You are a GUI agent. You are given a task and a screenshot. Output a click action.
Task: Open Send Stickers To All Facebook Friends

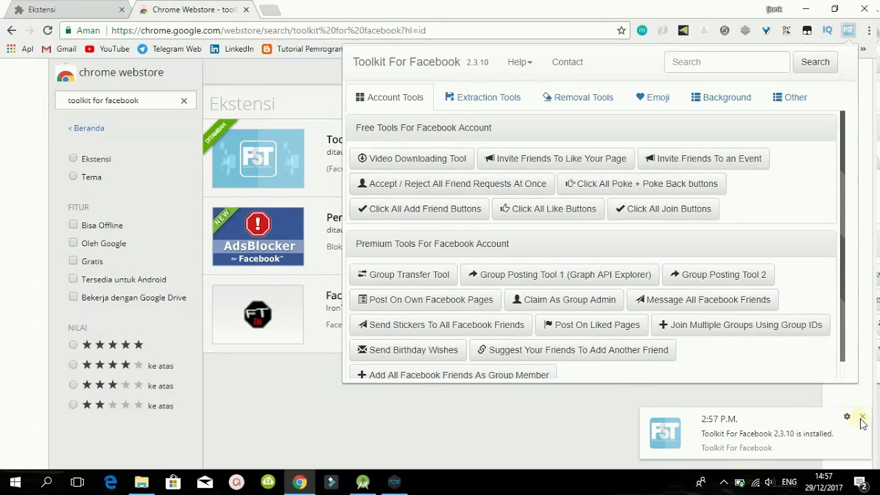coord(441,325)
